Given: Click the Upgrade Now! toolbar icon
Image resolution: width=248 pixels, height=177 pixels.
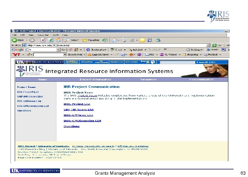Looking at the screenshot, I should coord(89,54).
